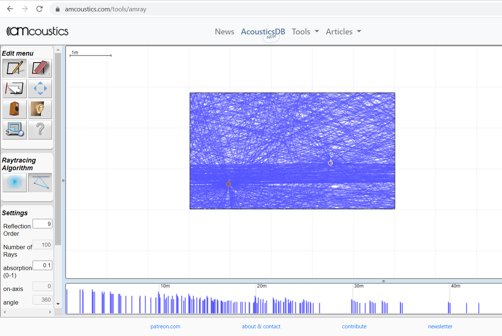The height and width of the screenshot is (336, 502).
Task: Click the 1m scale bar label
Action: point(75,53)
